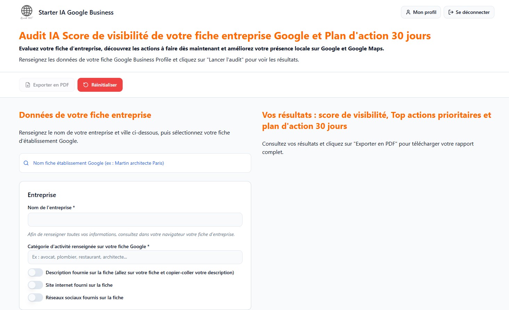This screenshot has height=310, width=509.
Task: Select the Catégorie d'activité text field
Action: (x=135, y=257)
